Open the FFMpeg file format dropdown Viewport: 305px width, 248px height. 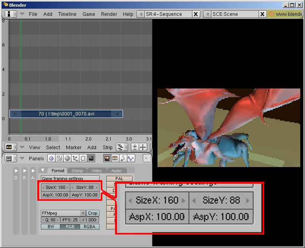[x=63, y=213]
